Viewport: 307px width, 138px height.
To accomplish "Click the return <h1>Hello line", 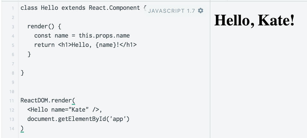I will (85, 45).
